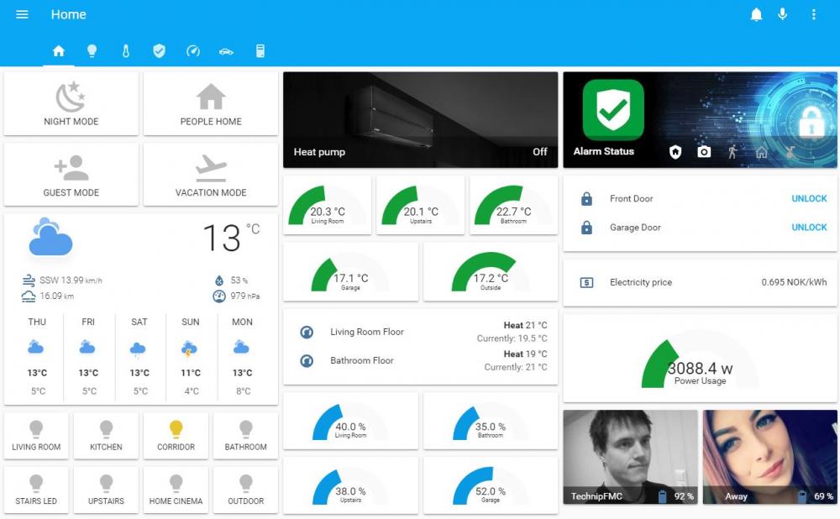This screenshot has height=519, width=840.
Task: Click camera icon in Alarm Status card
Action: pyautogui.click(x=704, y=152)
